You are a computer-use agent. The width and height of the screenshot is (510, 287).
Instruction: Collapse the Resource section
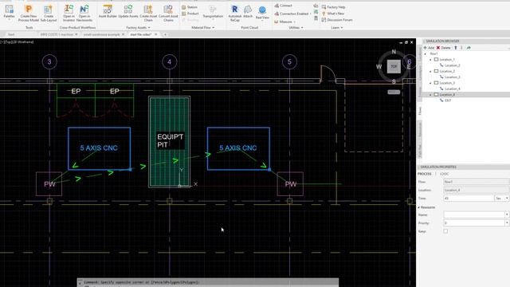click(x=419, y=207)
